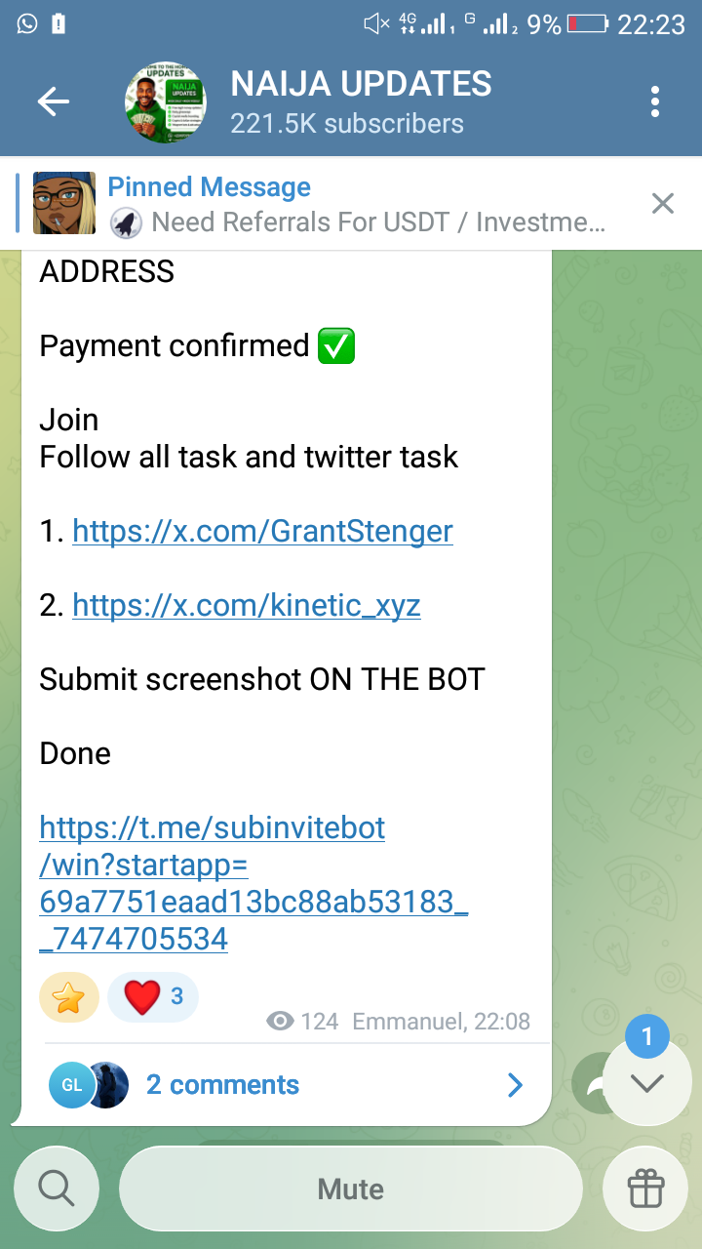Open the 2 comments thread
The image size is (702, 1249).
[x=222, y=1085]
